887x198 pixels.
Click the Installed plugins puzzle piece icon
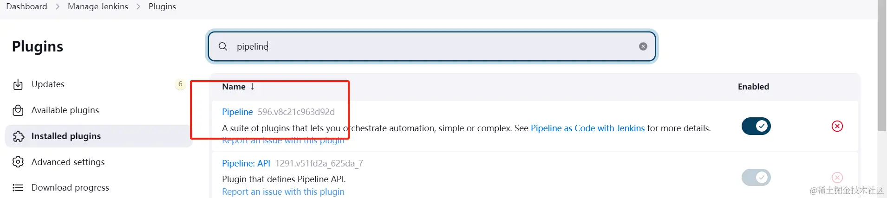18,136
